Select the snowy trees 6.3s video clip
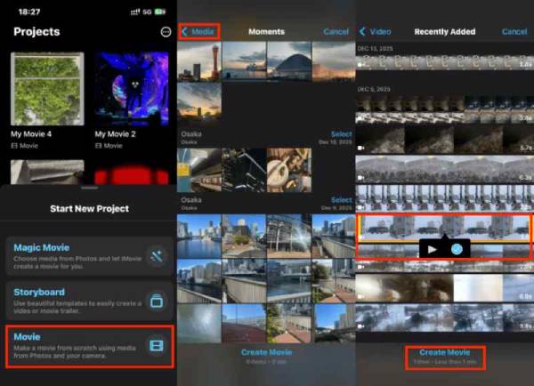 445,170
